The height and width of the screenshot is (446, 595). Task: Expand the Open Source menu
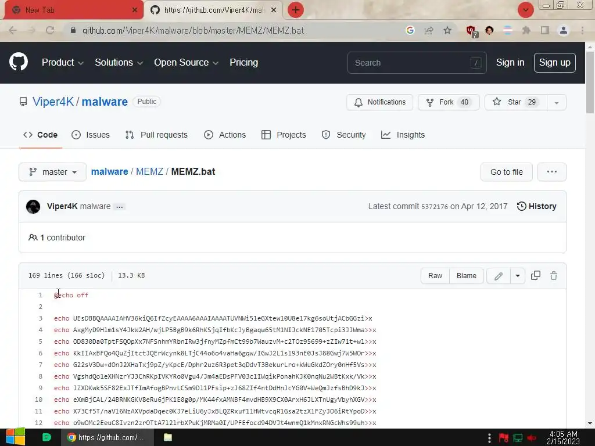click(186, 62)
